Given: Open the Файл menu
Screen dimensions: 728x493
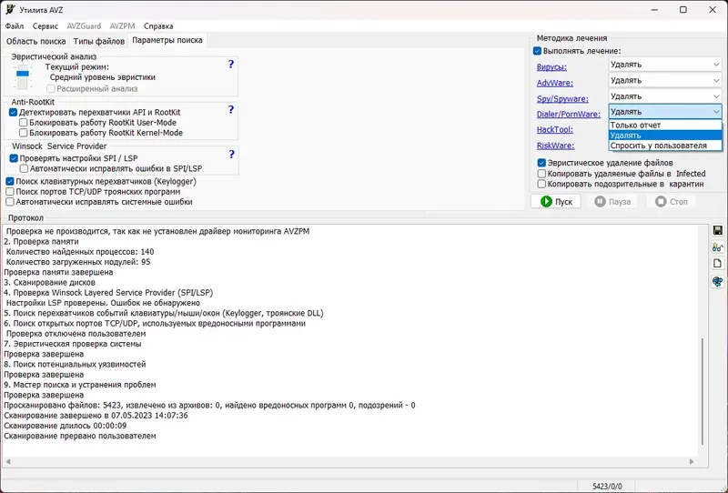Looking at the screenshot, I should tap(15, 26).
